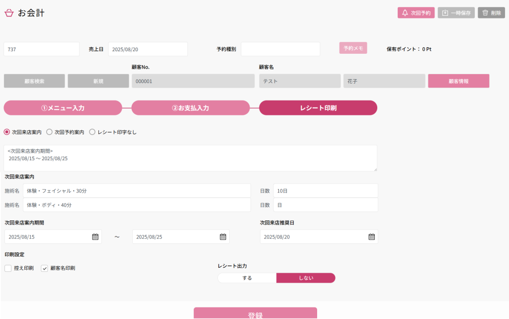Switch to the ①メニュー入力 tab

click(63, 107)
